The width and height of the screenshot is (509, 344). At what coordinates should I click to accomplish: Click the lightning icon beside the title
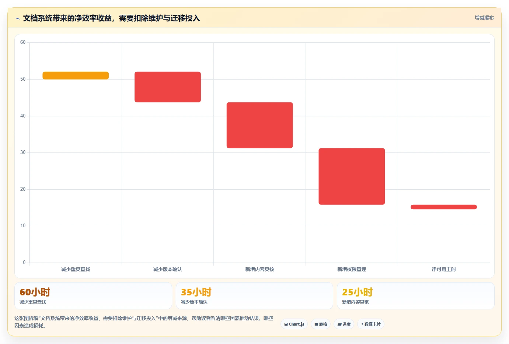pyautogui.click(x=17, y=18)
